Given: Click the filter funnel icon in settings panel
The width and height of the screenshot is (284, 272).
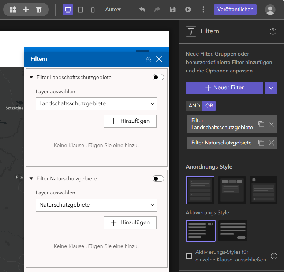Looking at the screenshot, I should pyautogui.click(x=191, y=31).
